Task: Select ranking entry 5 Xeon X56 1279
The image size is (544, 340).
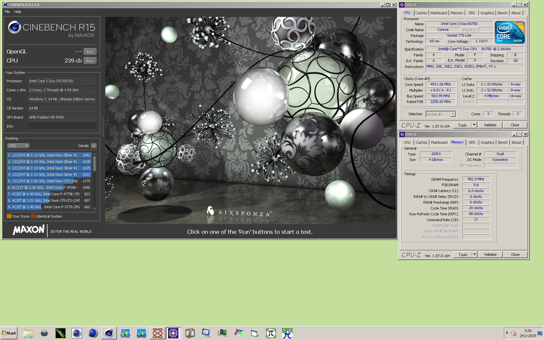Action: tap(49, 181)
